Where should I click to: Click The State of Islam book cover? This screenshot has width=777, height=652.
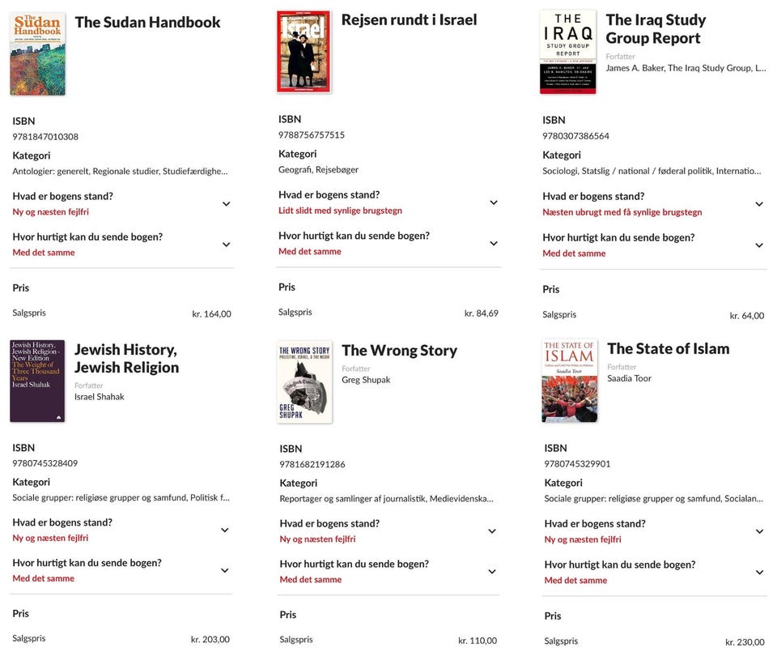coord(569,381)
